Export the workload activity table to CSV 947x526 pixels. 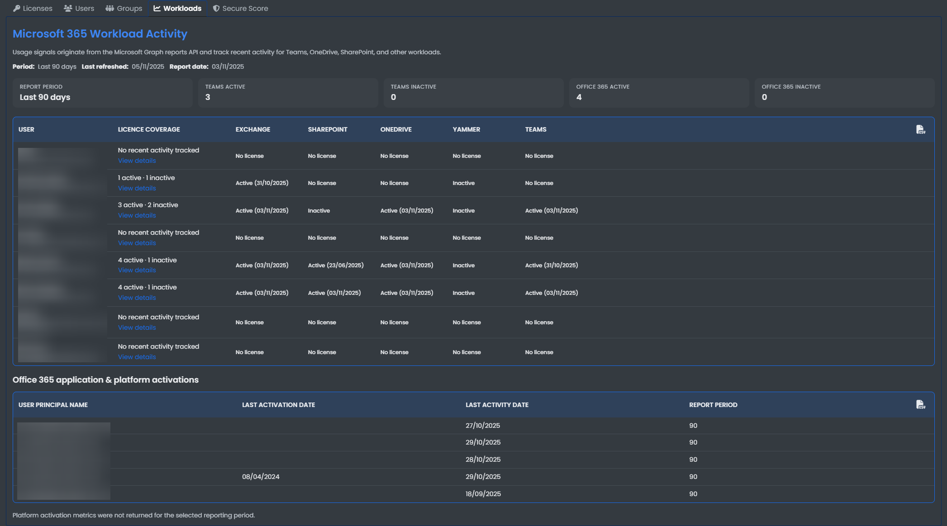[920, 130]
